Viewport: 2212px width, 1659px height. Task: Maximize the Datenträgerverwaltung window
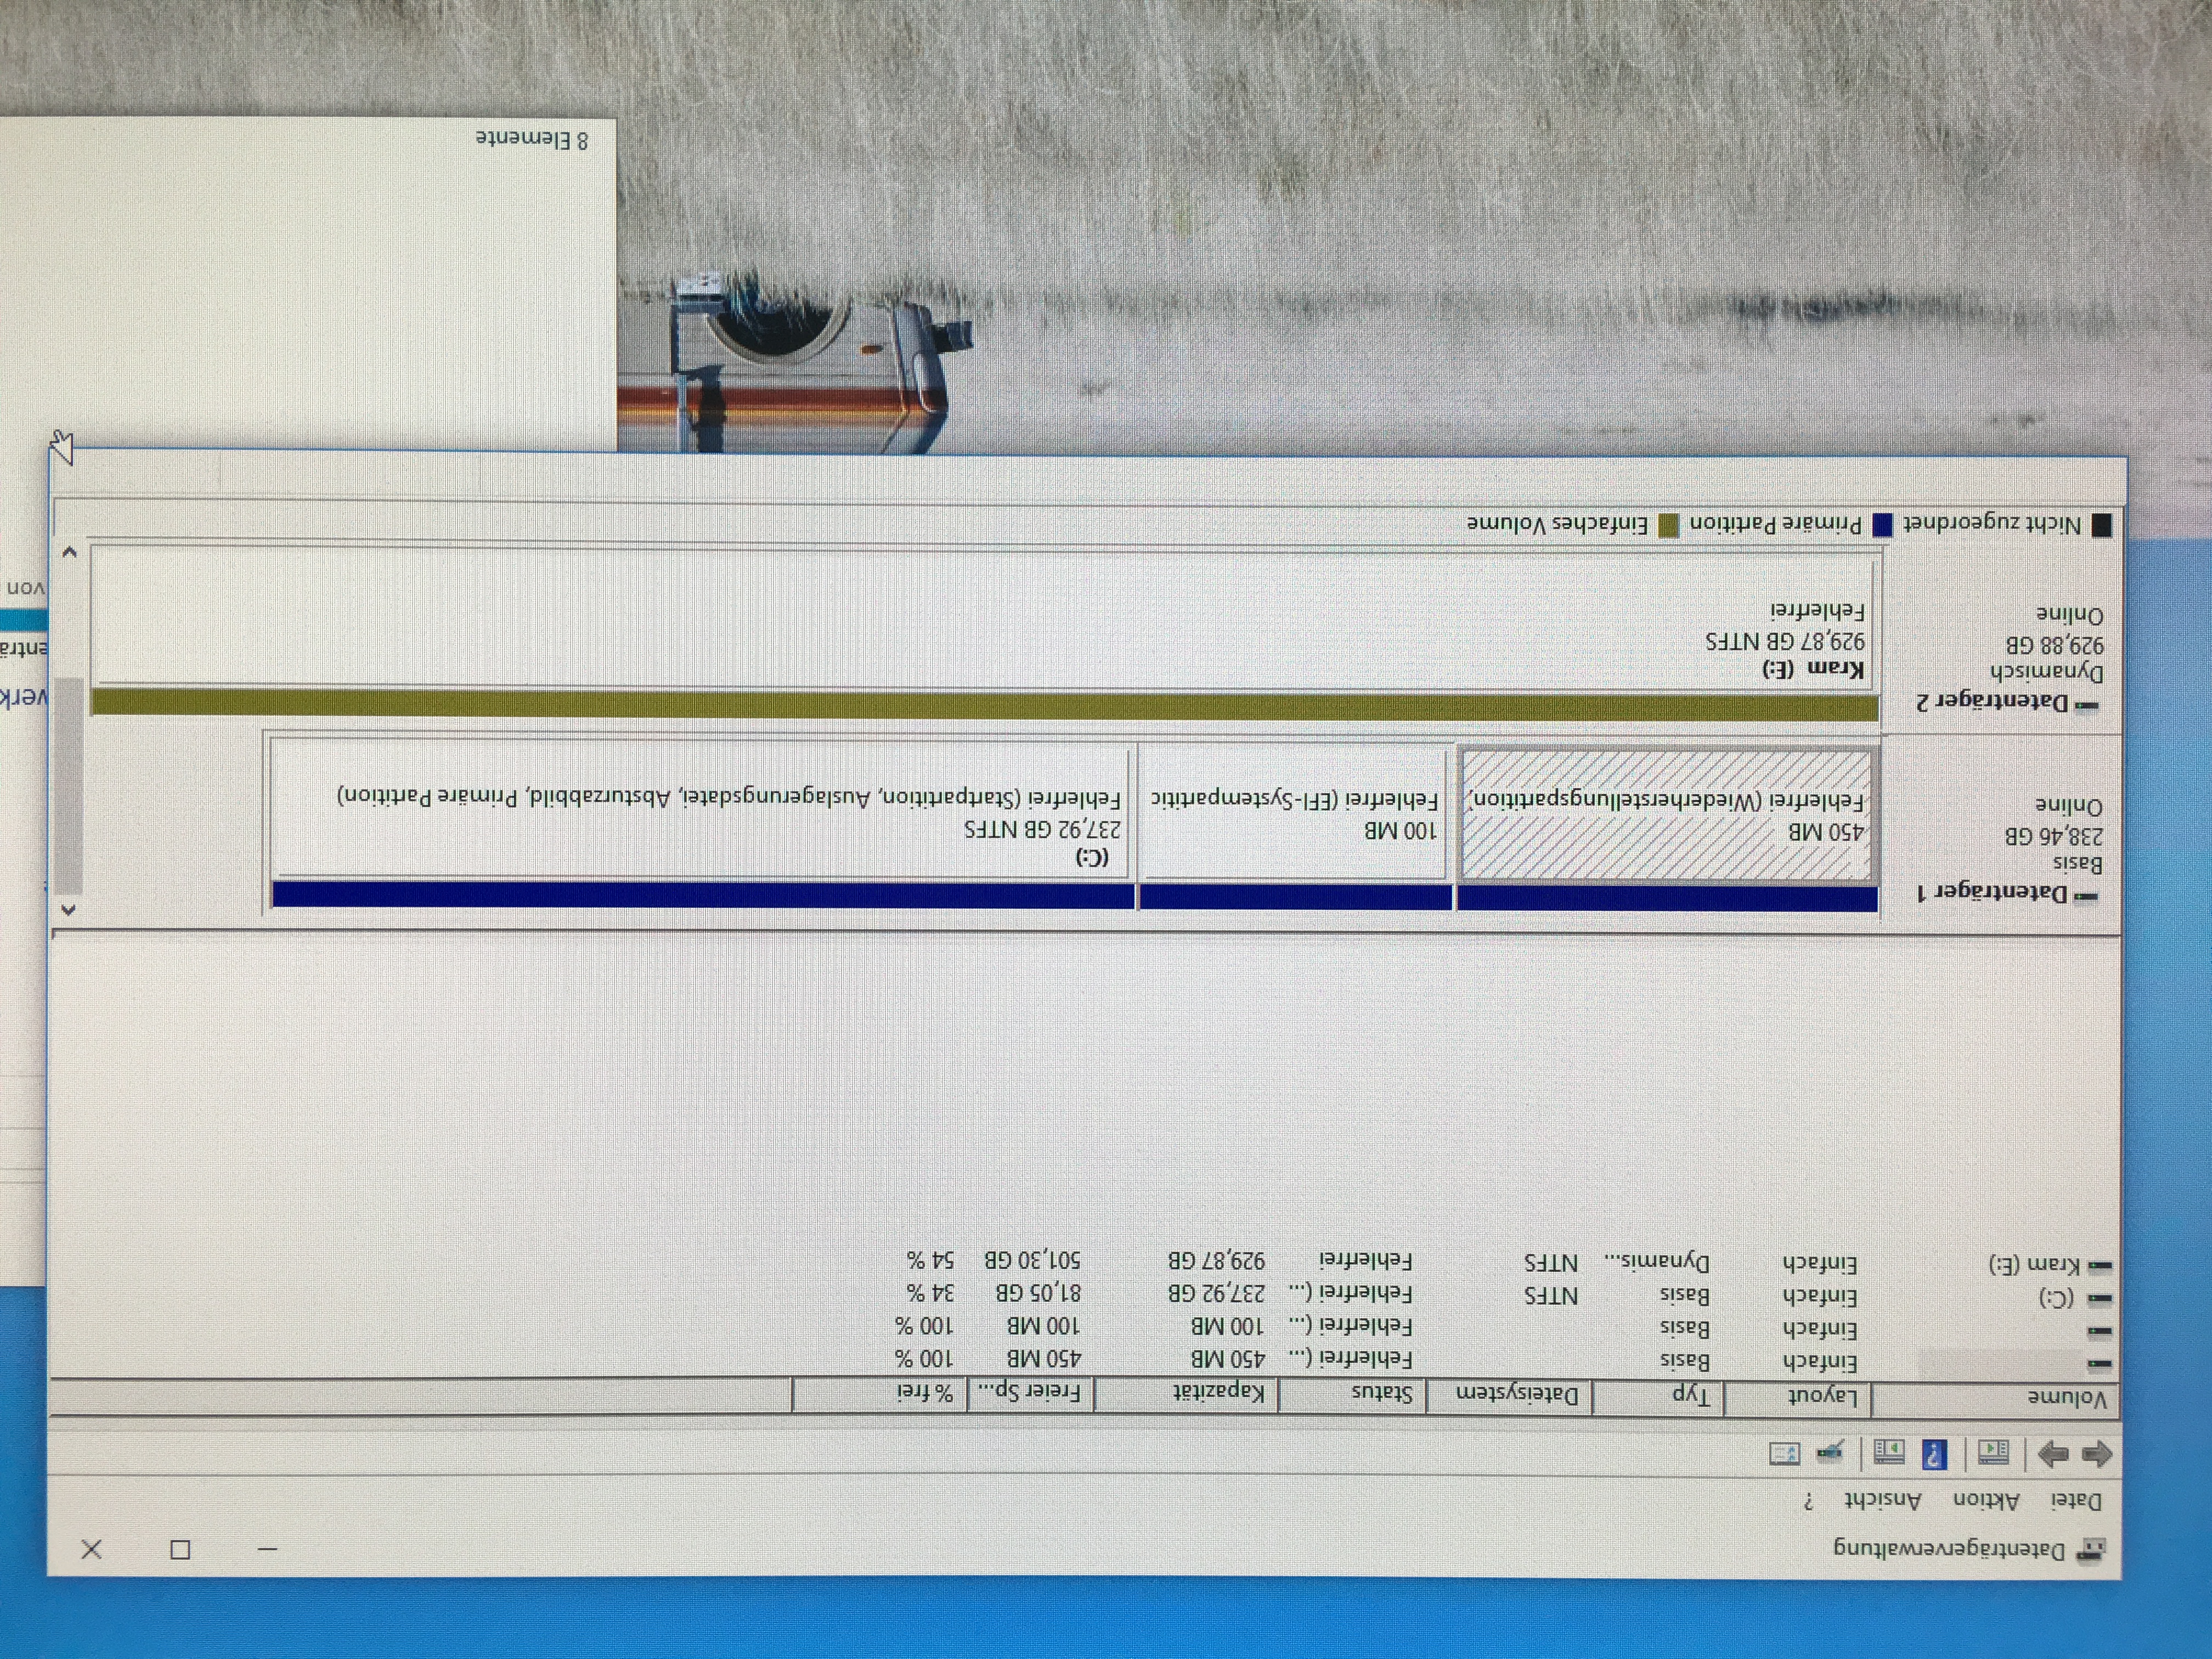(180, 1549)
